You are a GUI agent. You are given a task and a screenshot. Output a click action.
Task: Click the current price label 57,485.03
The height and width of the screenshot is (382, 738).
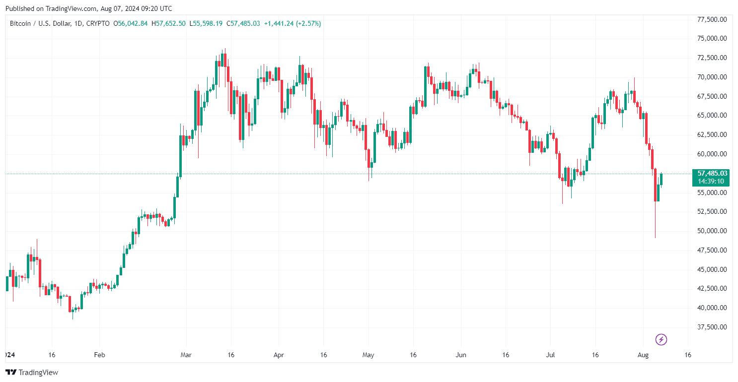[712, 173]
